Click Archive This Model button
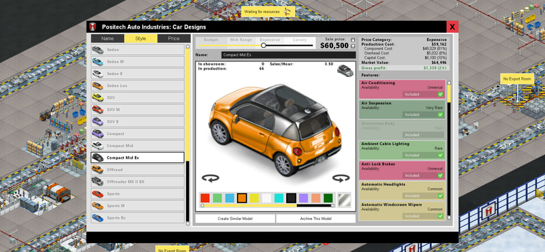The image size is (545, 252). (x=315, y=219)
